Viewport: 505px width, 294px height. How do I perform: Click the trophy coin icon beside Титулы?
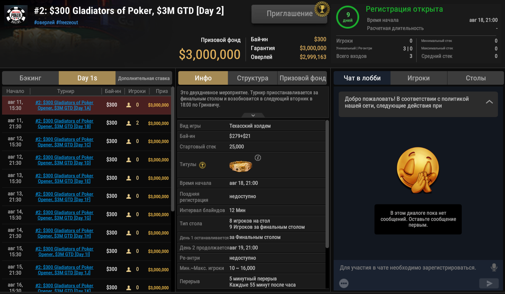pyautogui.click(x=203, y=165)
